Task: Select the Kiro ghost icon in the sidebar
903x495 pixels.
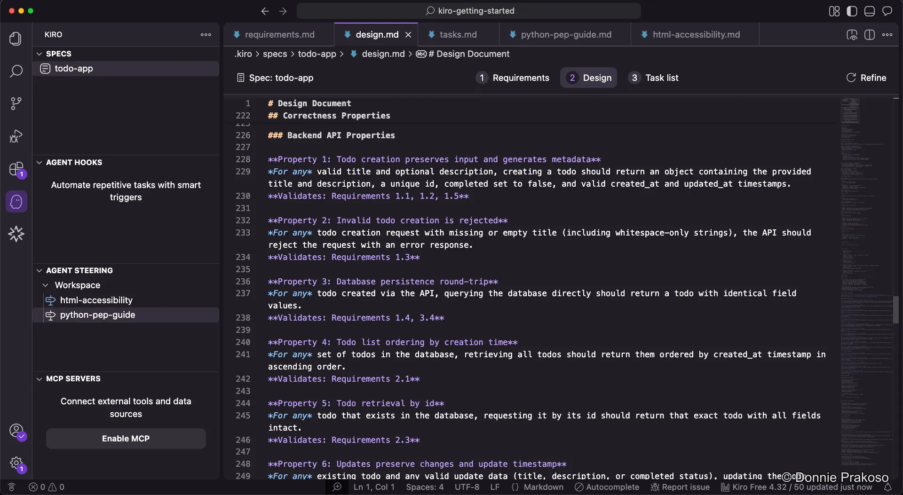Action: coord(16,201)
